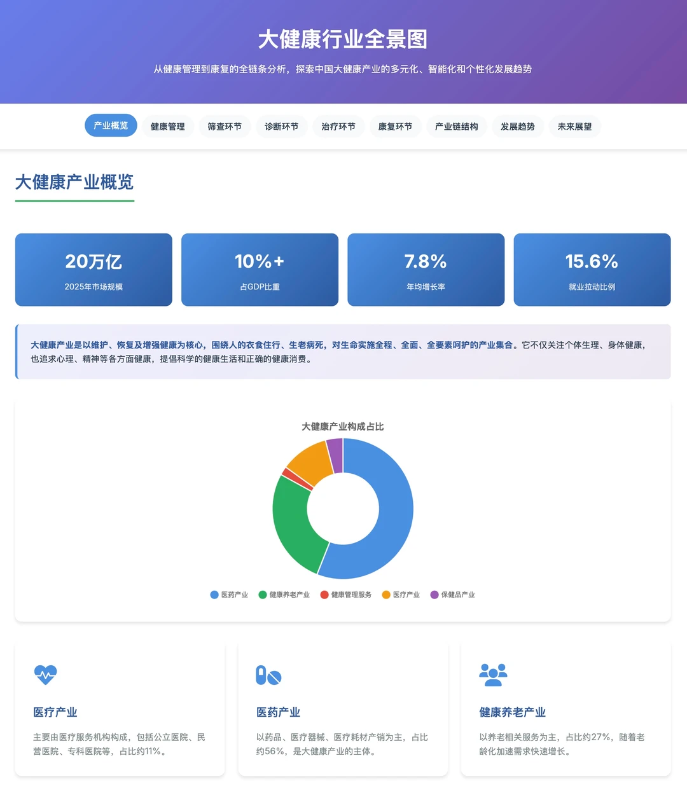Open the 筛查环节 section
The image size is (687, 807).
225,126
